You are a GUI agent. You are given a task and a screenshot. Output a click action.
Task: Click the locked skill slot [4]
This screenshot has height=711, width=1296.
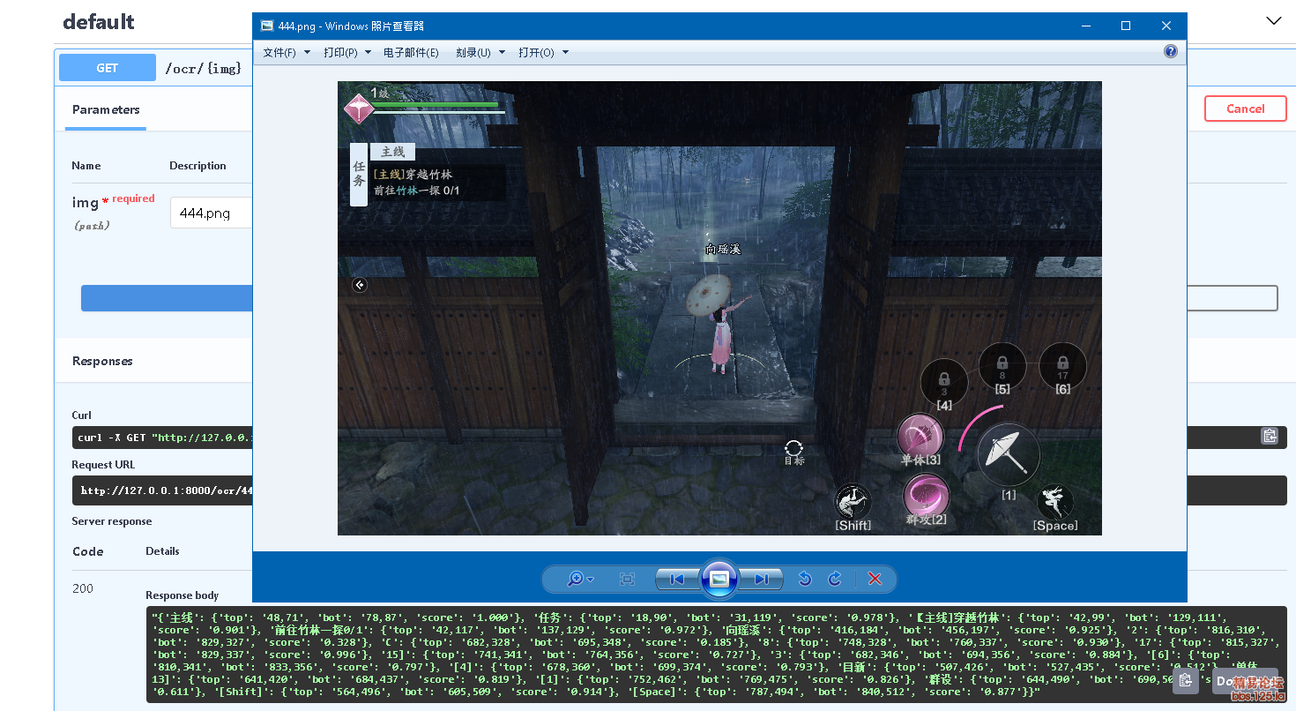click(x=944, y=384)
